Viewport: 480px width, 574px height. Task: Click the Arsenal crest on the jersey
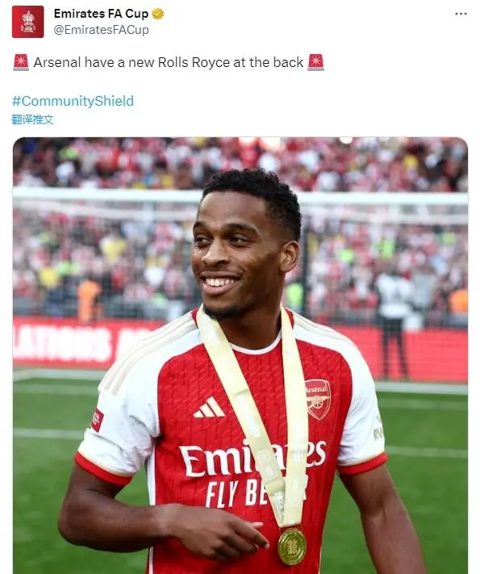click(318, 400)
